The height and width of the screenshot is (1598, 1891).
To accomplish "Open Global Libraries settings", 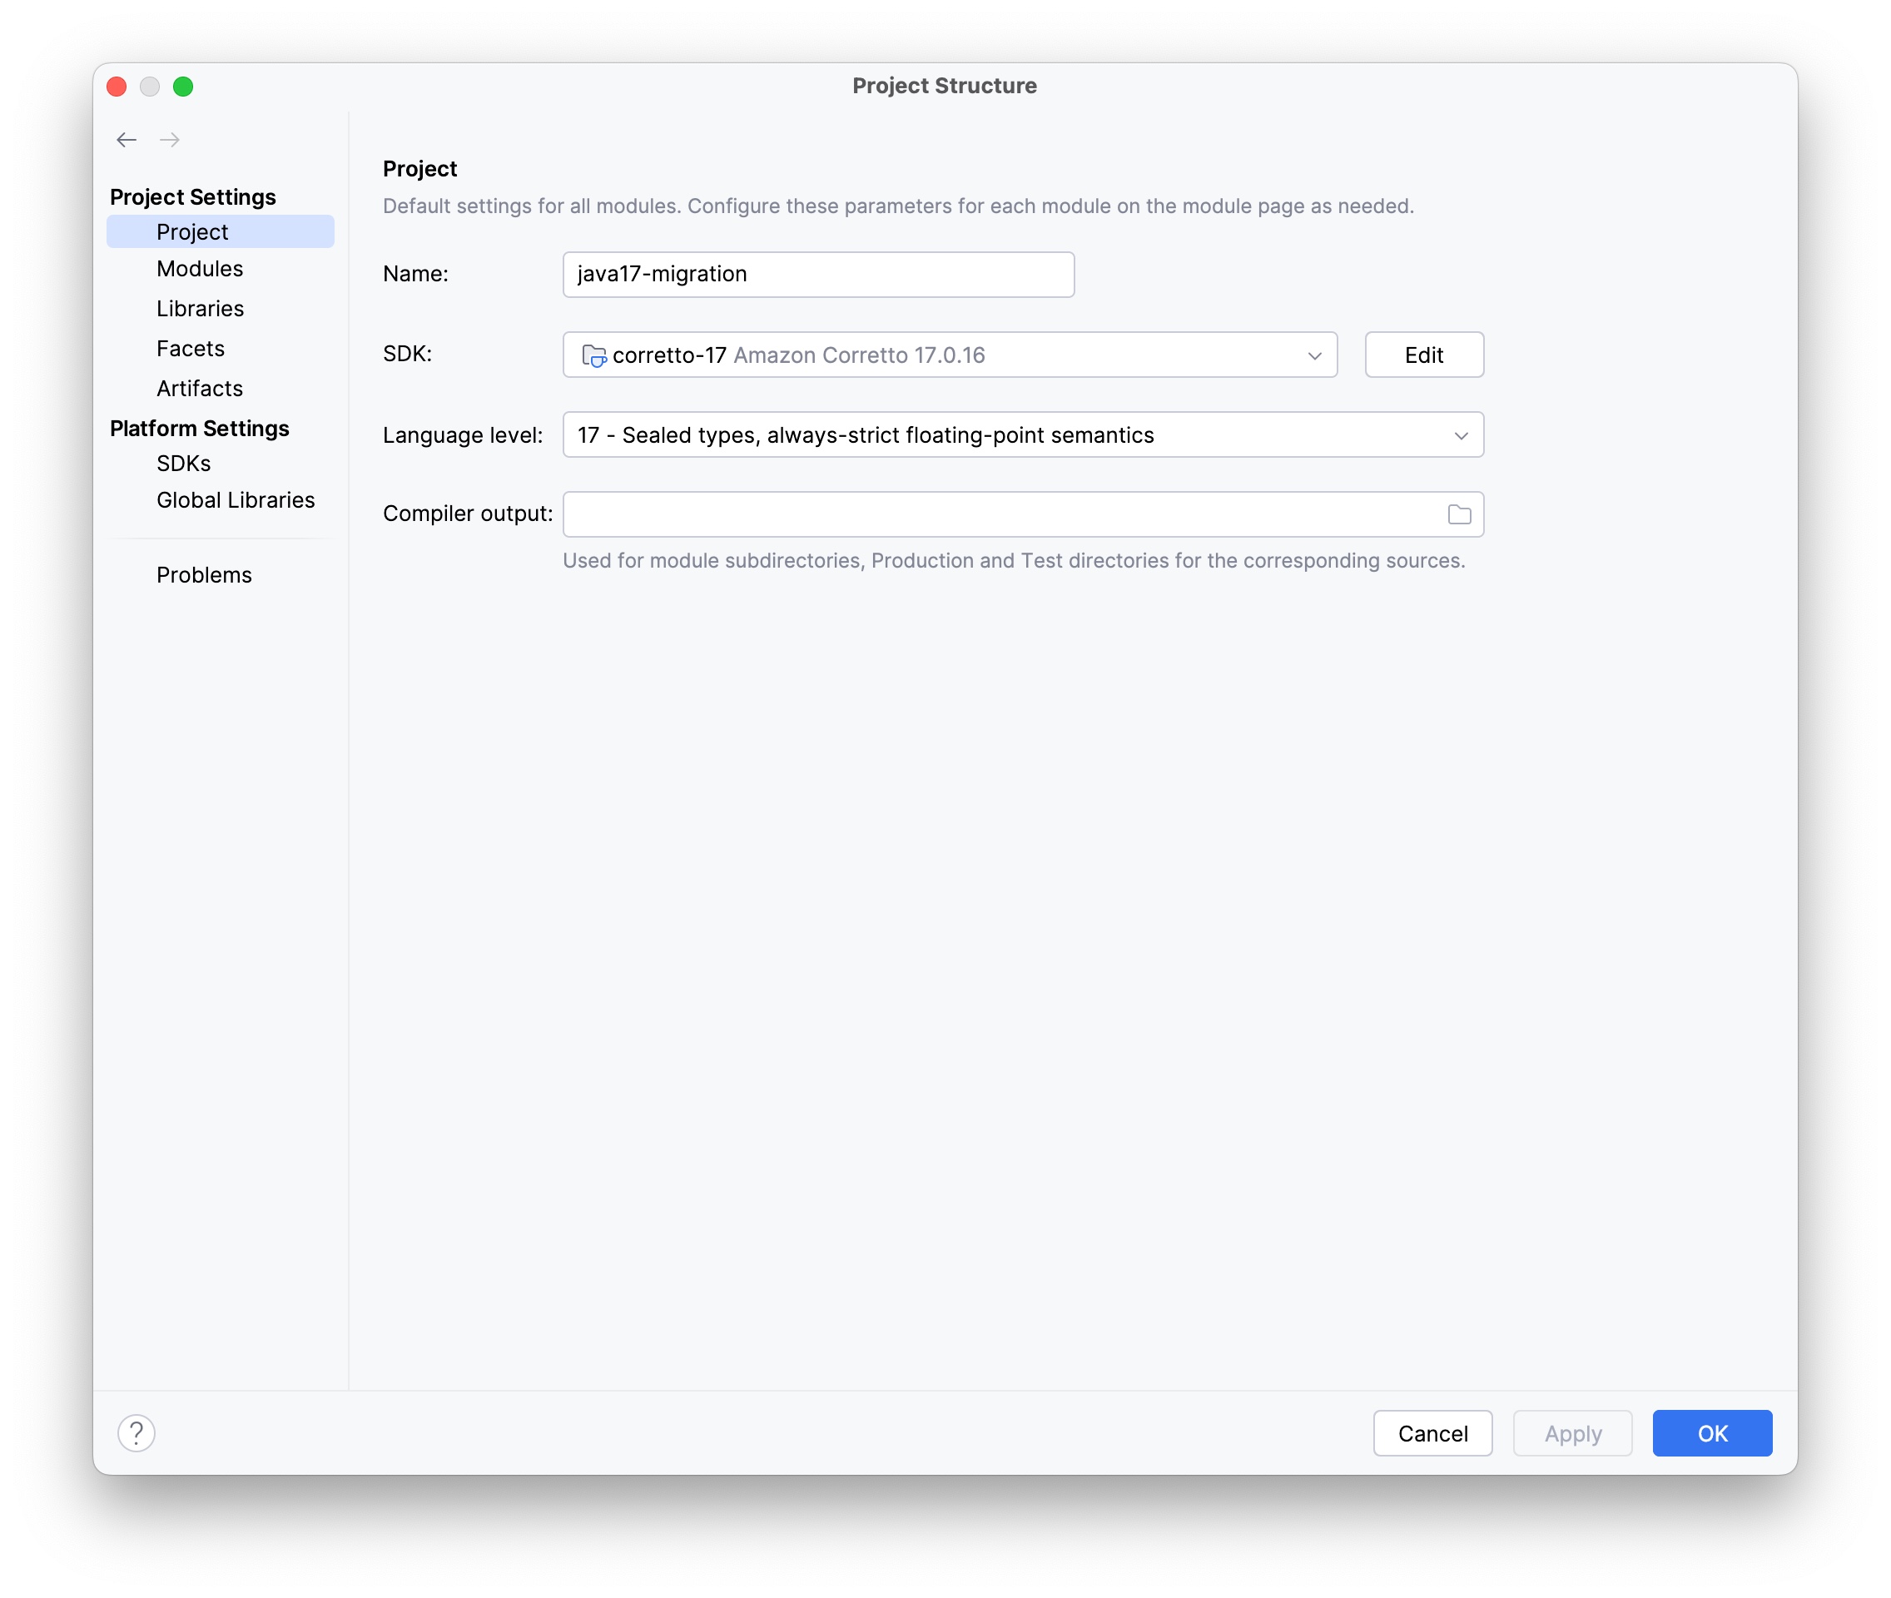I will click(235, 499).
